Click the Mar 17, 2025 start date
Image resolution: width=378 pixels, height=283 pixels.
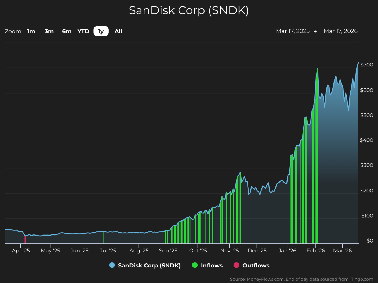pyautogui.click(x=293, y=31)
